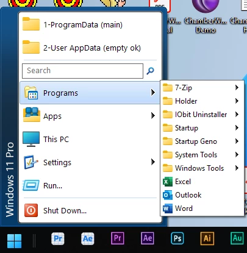Open the white Ae taskbar icon
Viewport: 247px width, 253px height.
88,238
